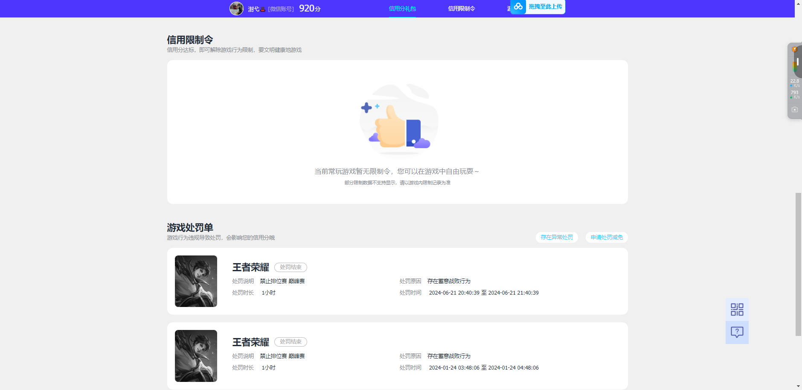Click the 拖拽至此上传 upload button
The width and height of the screenshot is (802, 390).
point(545,6)
